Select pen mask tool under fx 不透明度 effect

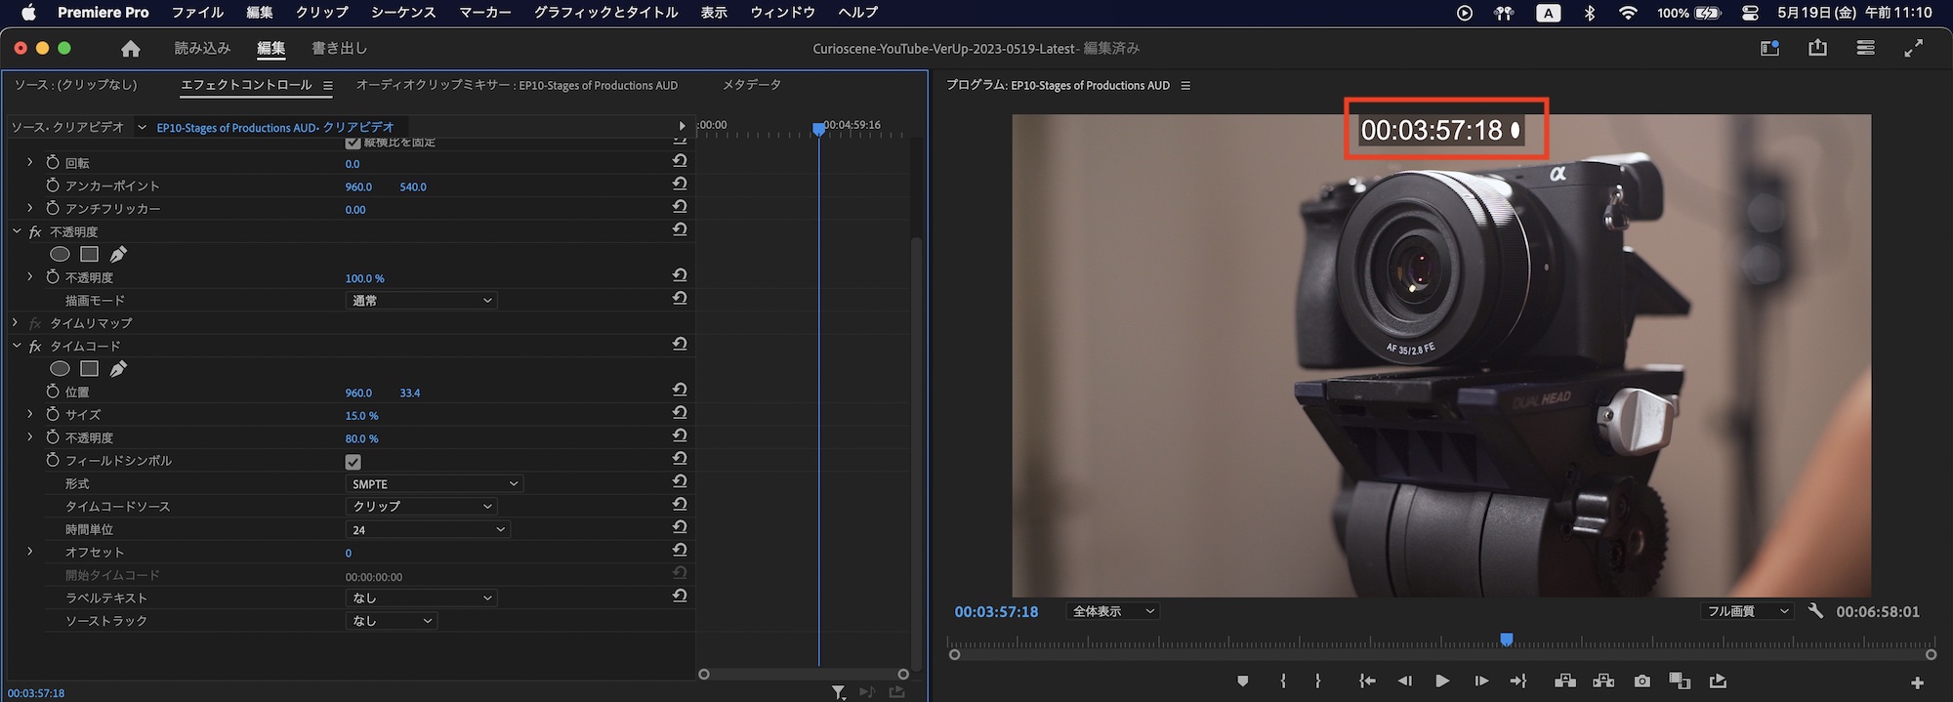coord(118,254)
